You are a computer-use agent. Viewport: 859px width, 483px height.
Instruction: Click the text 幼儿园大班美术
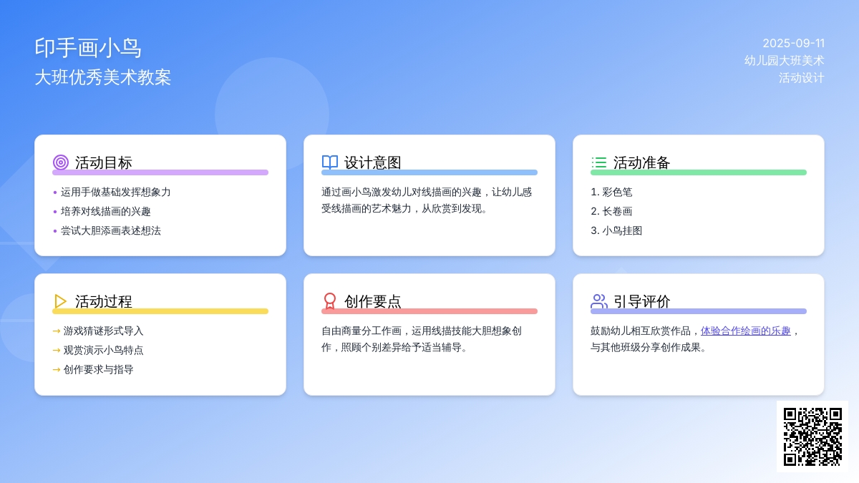coord(785,60)
